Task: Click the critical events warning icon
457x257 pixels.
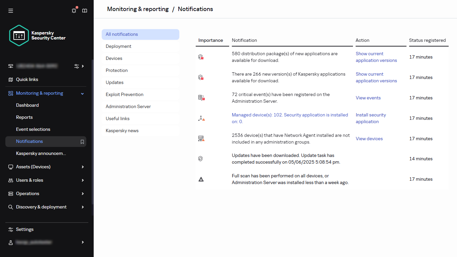Action: click(x=201, y=98)
